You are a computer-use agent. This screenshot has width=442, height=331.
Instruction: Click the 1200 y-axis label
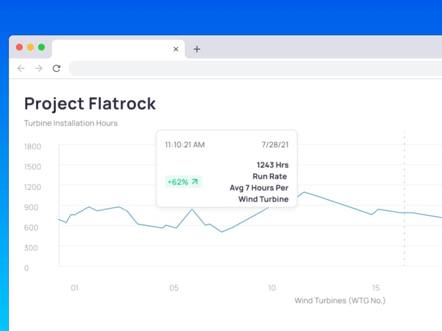(x=32, y=187)
